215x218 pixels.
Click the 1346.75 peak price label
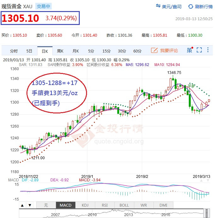pos(174,73)
